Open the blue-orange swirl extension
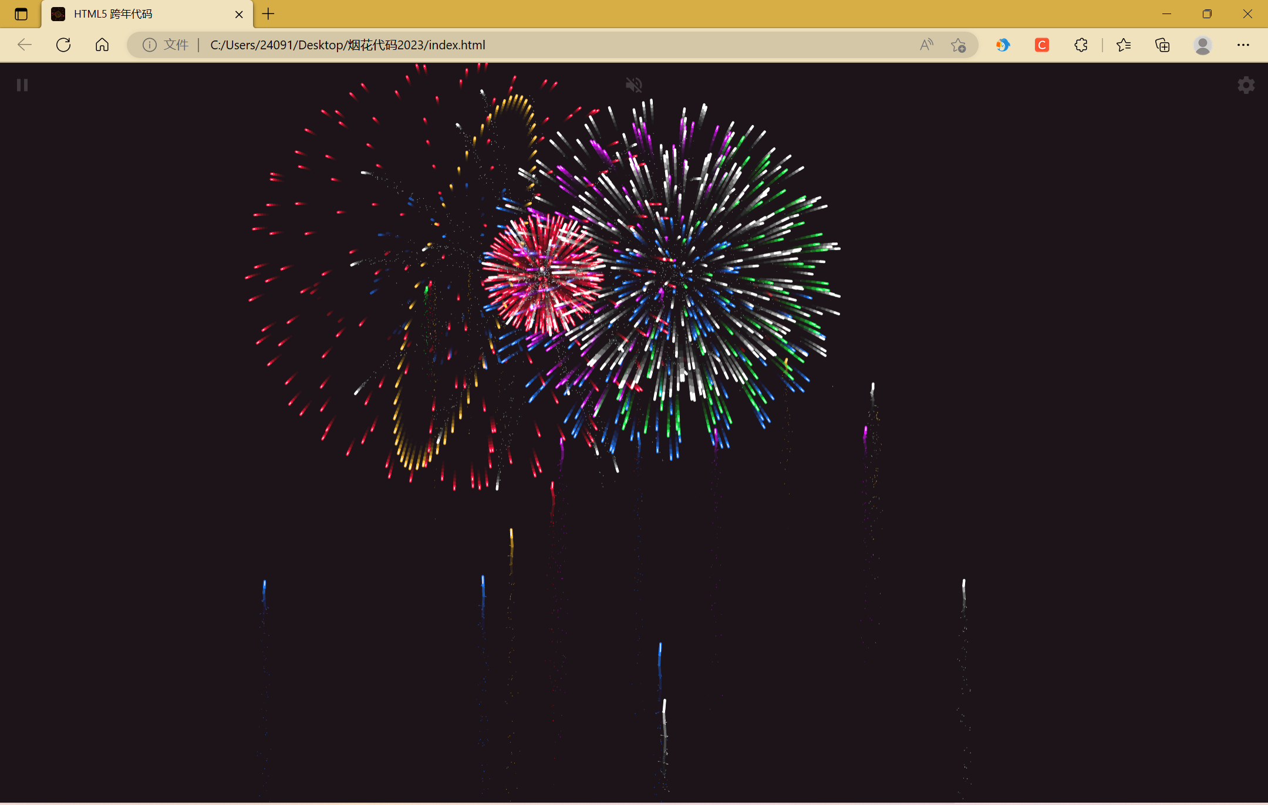The image size is (1268, 805). [x=1003, y=45]
